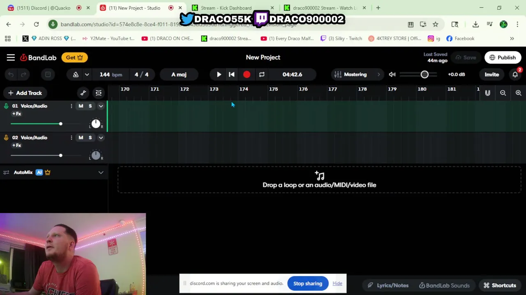This screenshot has height=295, width=526.
Task: Click the Play button
Action: point(219,75)
